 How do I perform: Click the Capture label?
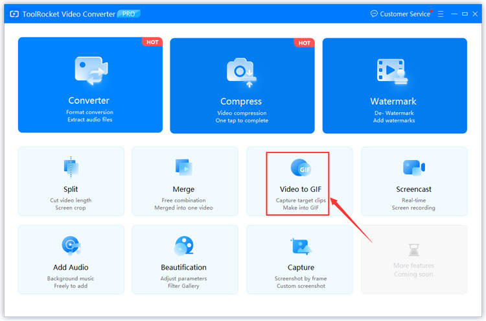click(301, 267)
